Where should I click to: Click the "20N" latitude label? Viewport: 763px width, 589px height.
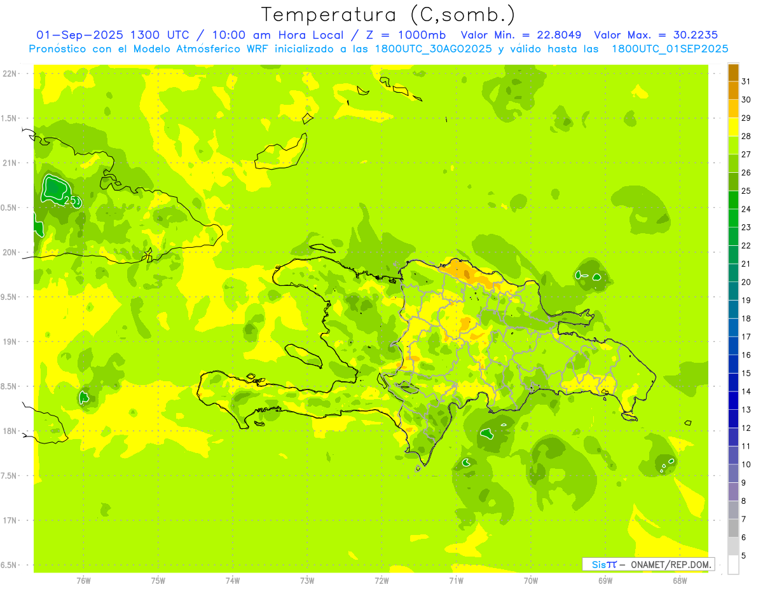point(9,252)
